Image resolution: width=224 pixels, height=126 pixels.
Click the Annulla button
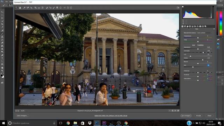point(198,115)
